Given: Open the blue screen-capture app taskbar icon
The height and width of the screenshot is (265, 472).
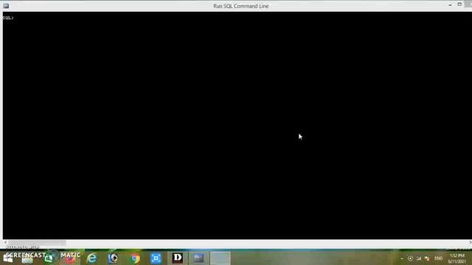Looking at the screenshot, I should 156,258.
